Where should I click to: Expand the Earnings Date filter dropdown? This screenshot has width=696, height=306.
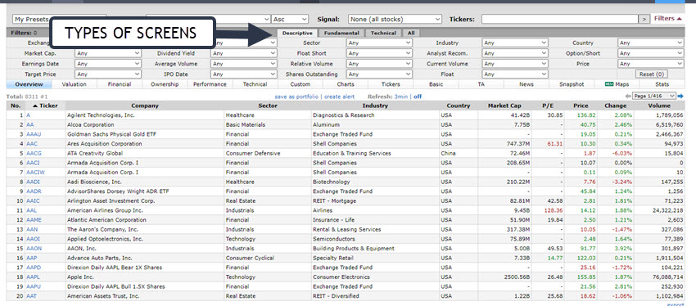[x=108, y=64]
